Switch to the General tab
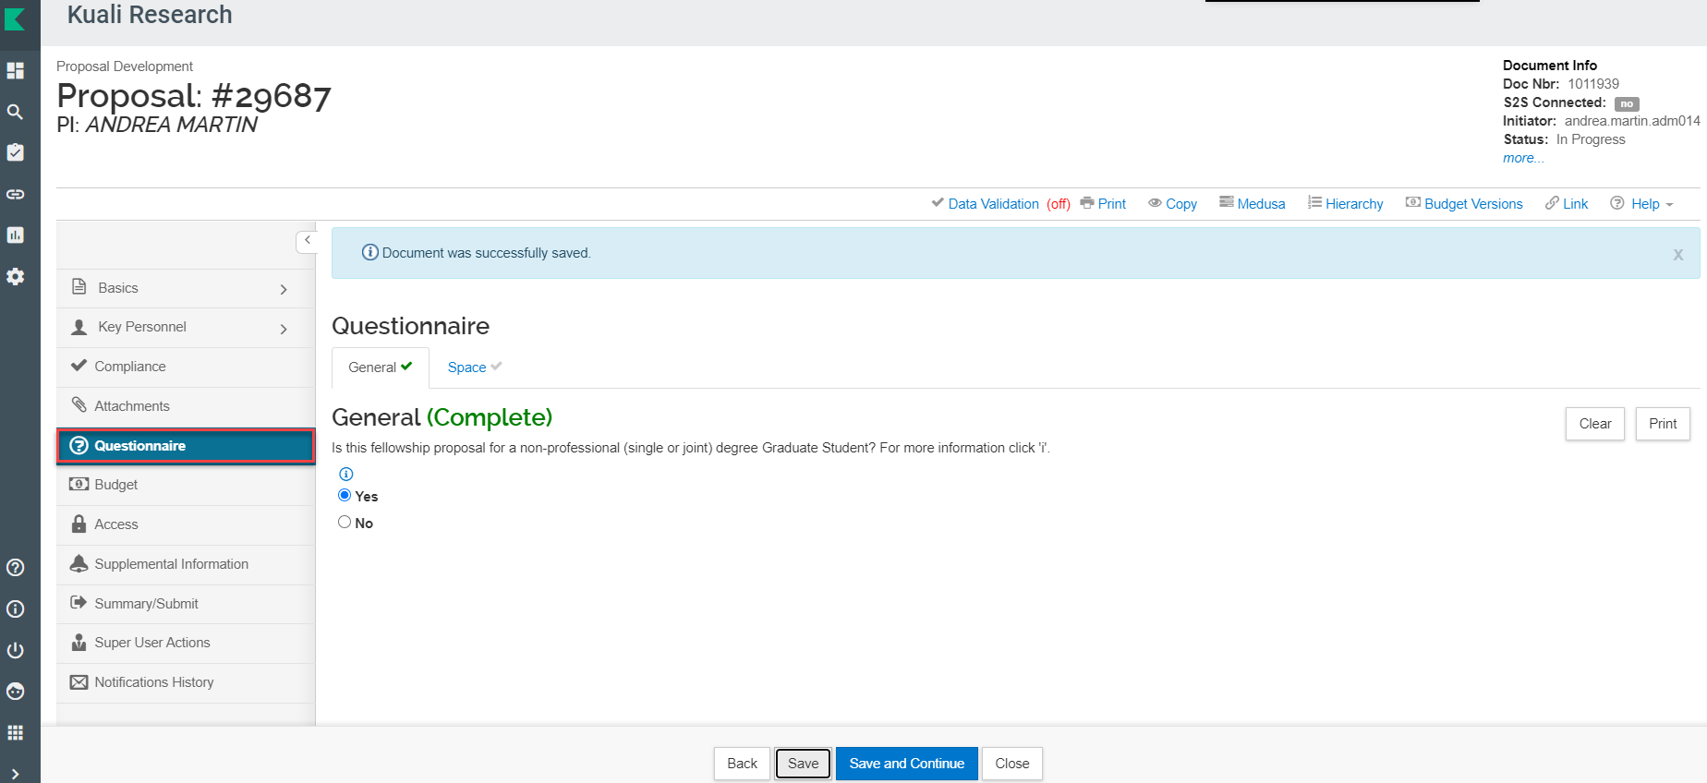Screen dimensions: 1707x783 tap(381, 367)
